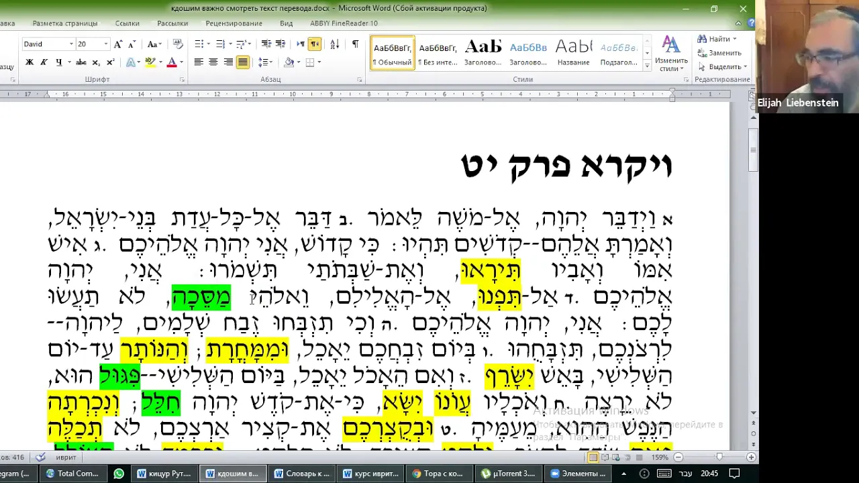This screenshot has width=859, height=483.
Task: Open WhatsApp from taskbar
Action: point(119,474)
